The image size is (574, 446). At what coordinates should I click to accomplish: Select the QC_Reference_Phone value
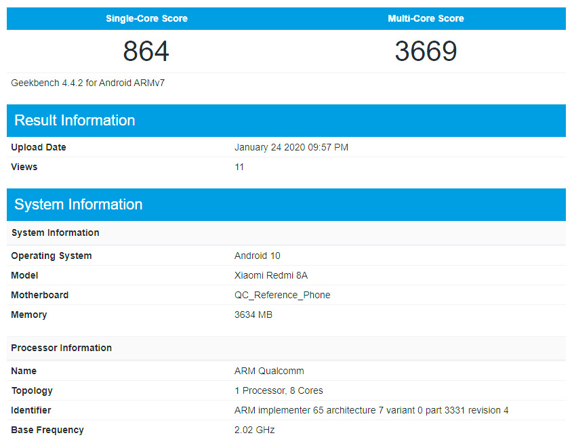click(x=282, y=295)
